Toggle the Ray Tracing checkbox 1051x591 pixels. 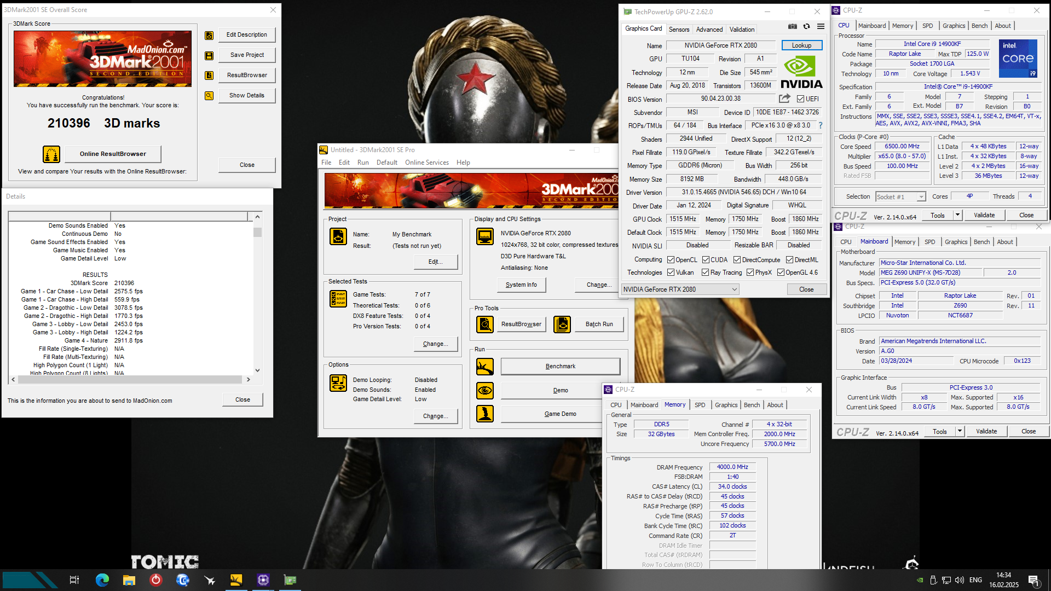coord(706,273)
